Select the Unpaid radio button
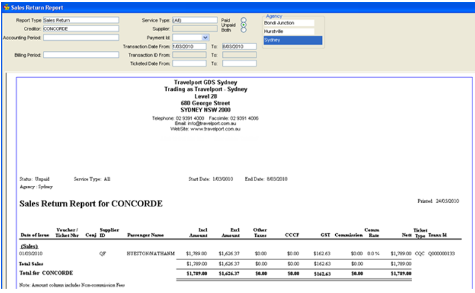The image size is (475, 293). pos(244,25)
